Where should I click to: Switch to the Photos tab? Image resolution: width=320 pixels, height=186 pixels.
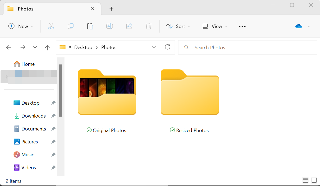[x=26, y=9]
